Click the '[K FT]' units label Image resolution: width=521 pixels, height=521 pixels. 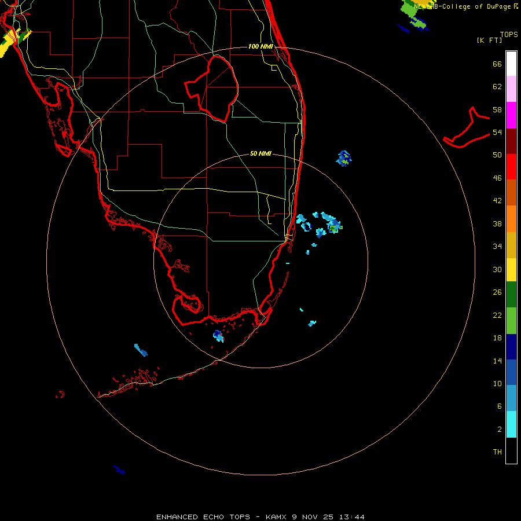coord(489,40)
